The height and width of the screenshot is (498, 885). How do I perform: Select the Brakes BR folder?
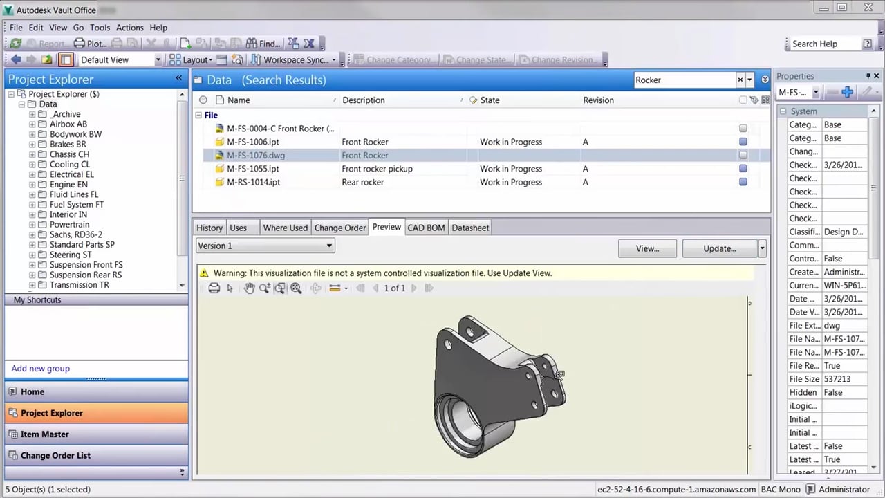[68, 145]
